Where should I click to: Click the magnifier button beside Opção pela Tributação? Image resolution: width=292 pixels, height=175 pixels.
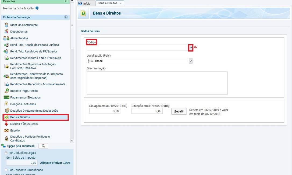click(43, 146)
